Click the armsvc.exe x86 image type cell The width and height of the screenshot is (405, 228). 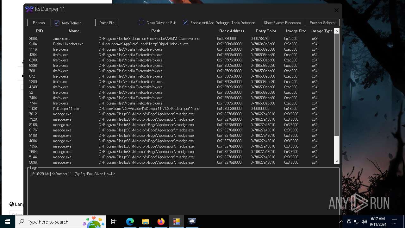coord(315,39)
